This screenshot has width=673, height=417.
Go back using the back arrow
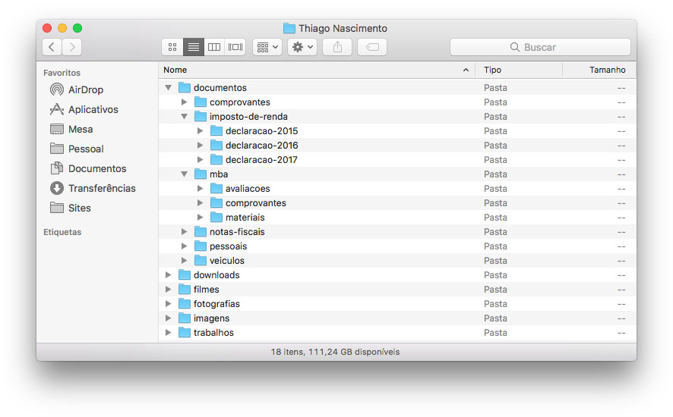(x=52, y=47)
